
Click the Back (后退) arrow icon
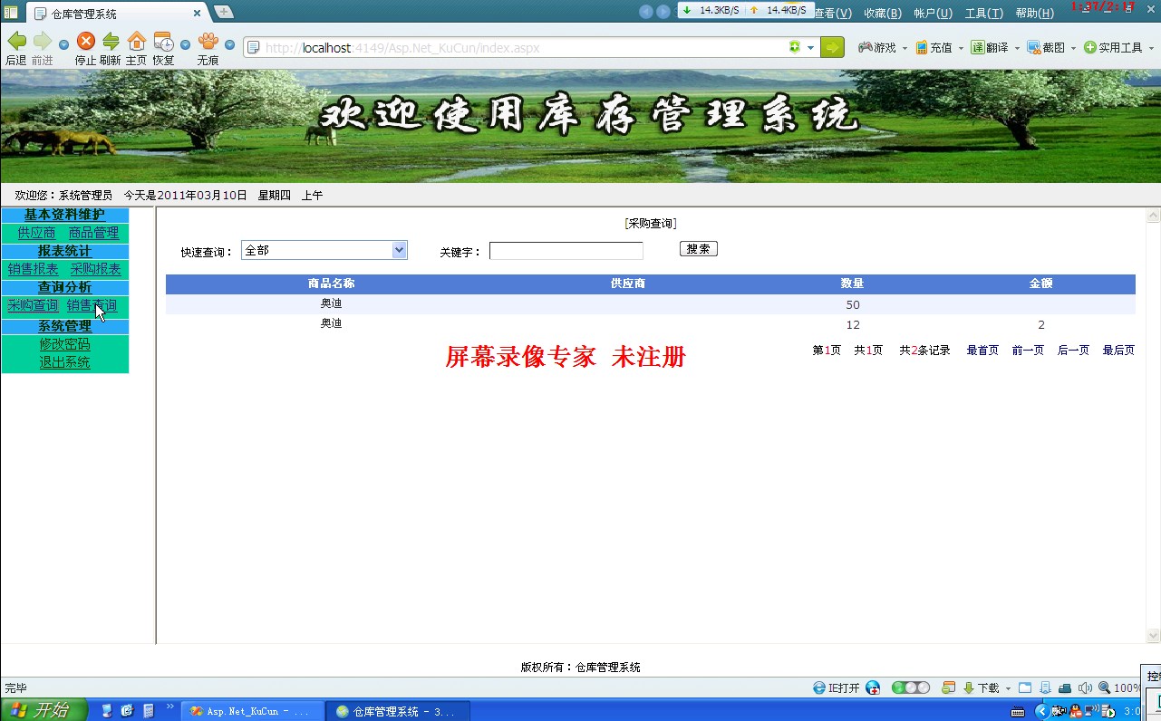point(16,42)
